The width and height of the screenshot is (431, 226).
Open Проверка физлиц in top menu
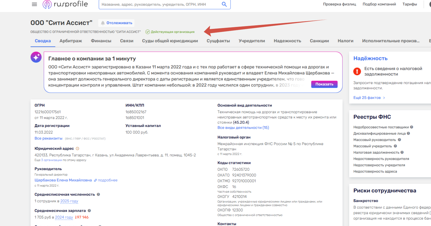coord(339,4)
